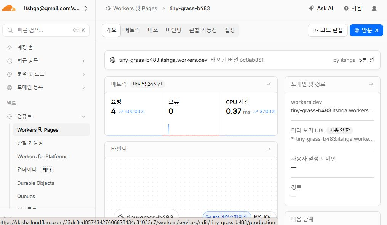Click the 사용자 설정 도메인 label
Viewport: 387px width, 225px height.
(x=313, y=159)
